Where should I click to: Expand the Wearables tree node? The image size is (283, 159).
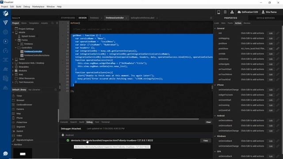[13, 67]
